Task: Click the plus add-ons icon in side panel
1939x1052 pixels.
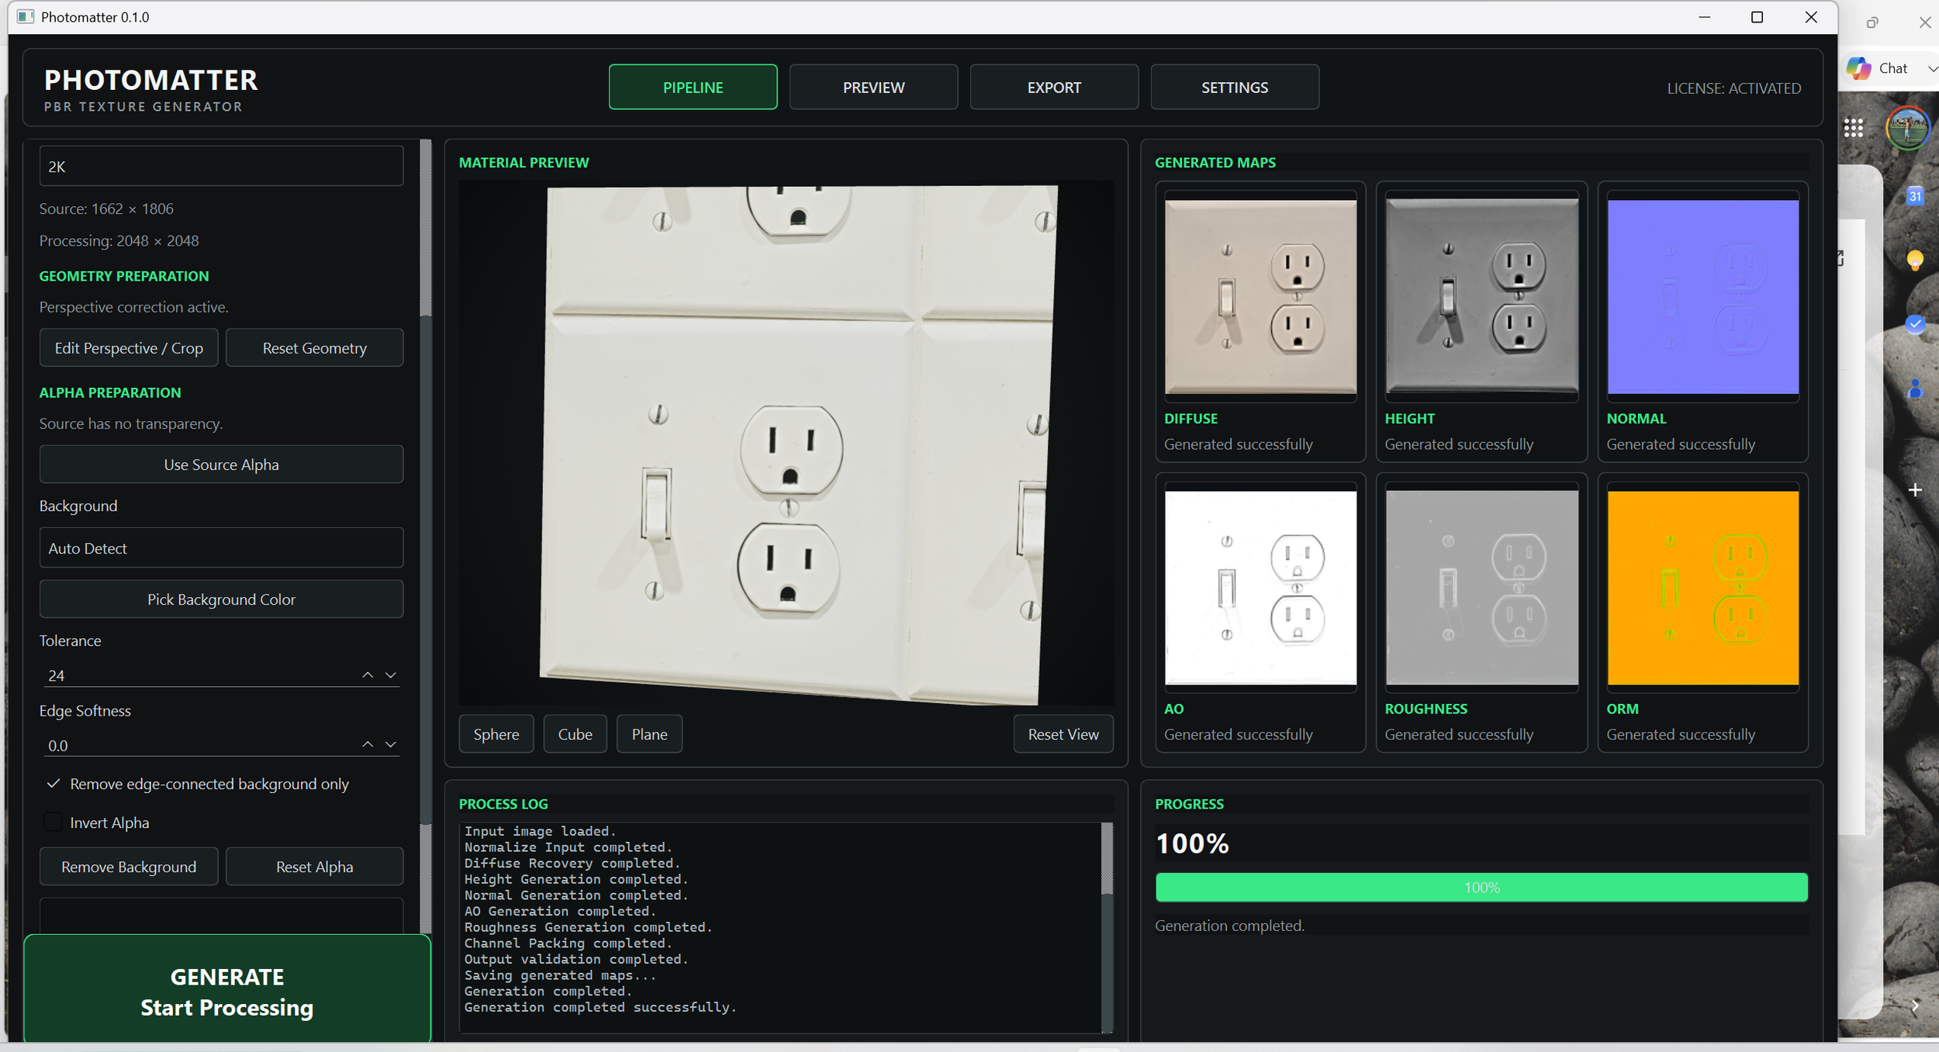Action: coord(1914,490)
